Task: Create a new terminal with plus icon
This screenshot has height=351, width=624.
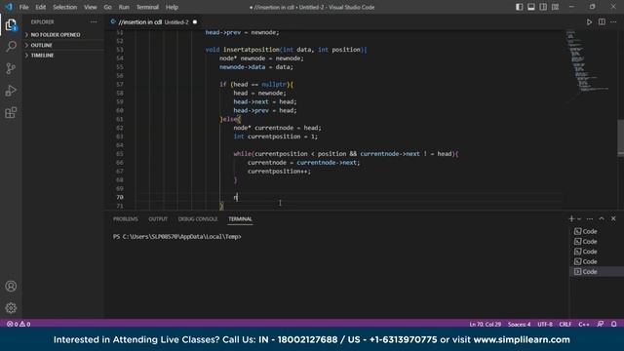Action: coord(571,218)
